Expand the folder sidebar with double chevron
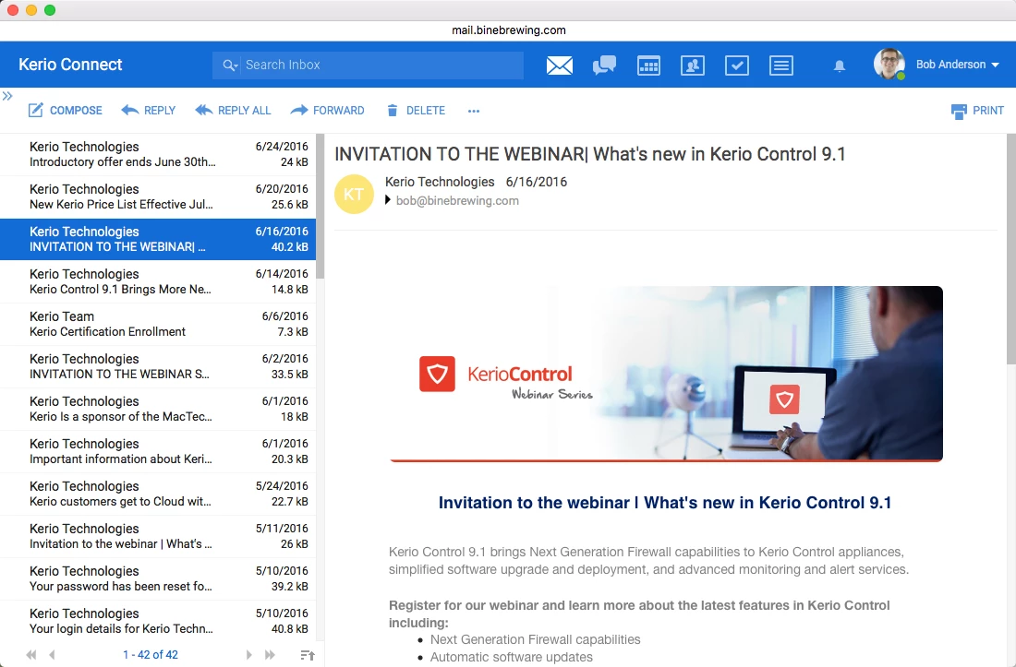This screenshot has width=1016, height=667. [7, 96]
